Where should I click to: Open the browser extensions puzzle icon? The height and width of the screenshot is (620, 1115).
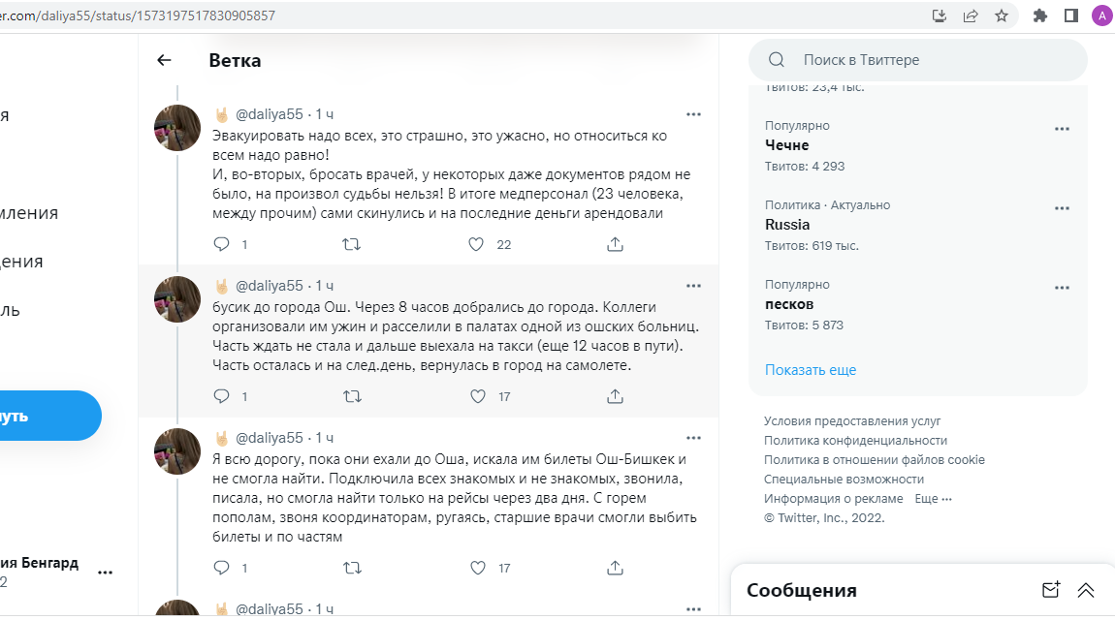(x=1040, y=15)
